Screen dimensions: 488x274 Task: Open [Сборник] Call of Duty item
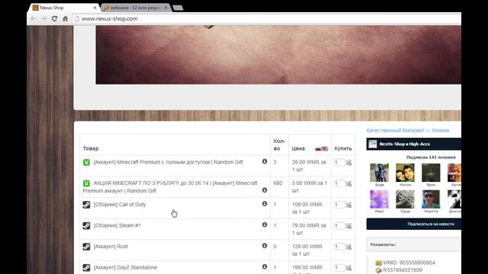pos(120,205)
